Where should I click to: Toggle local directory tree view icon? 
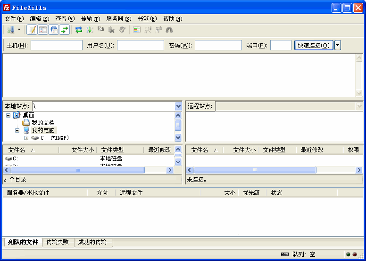(x=43, y=30)
